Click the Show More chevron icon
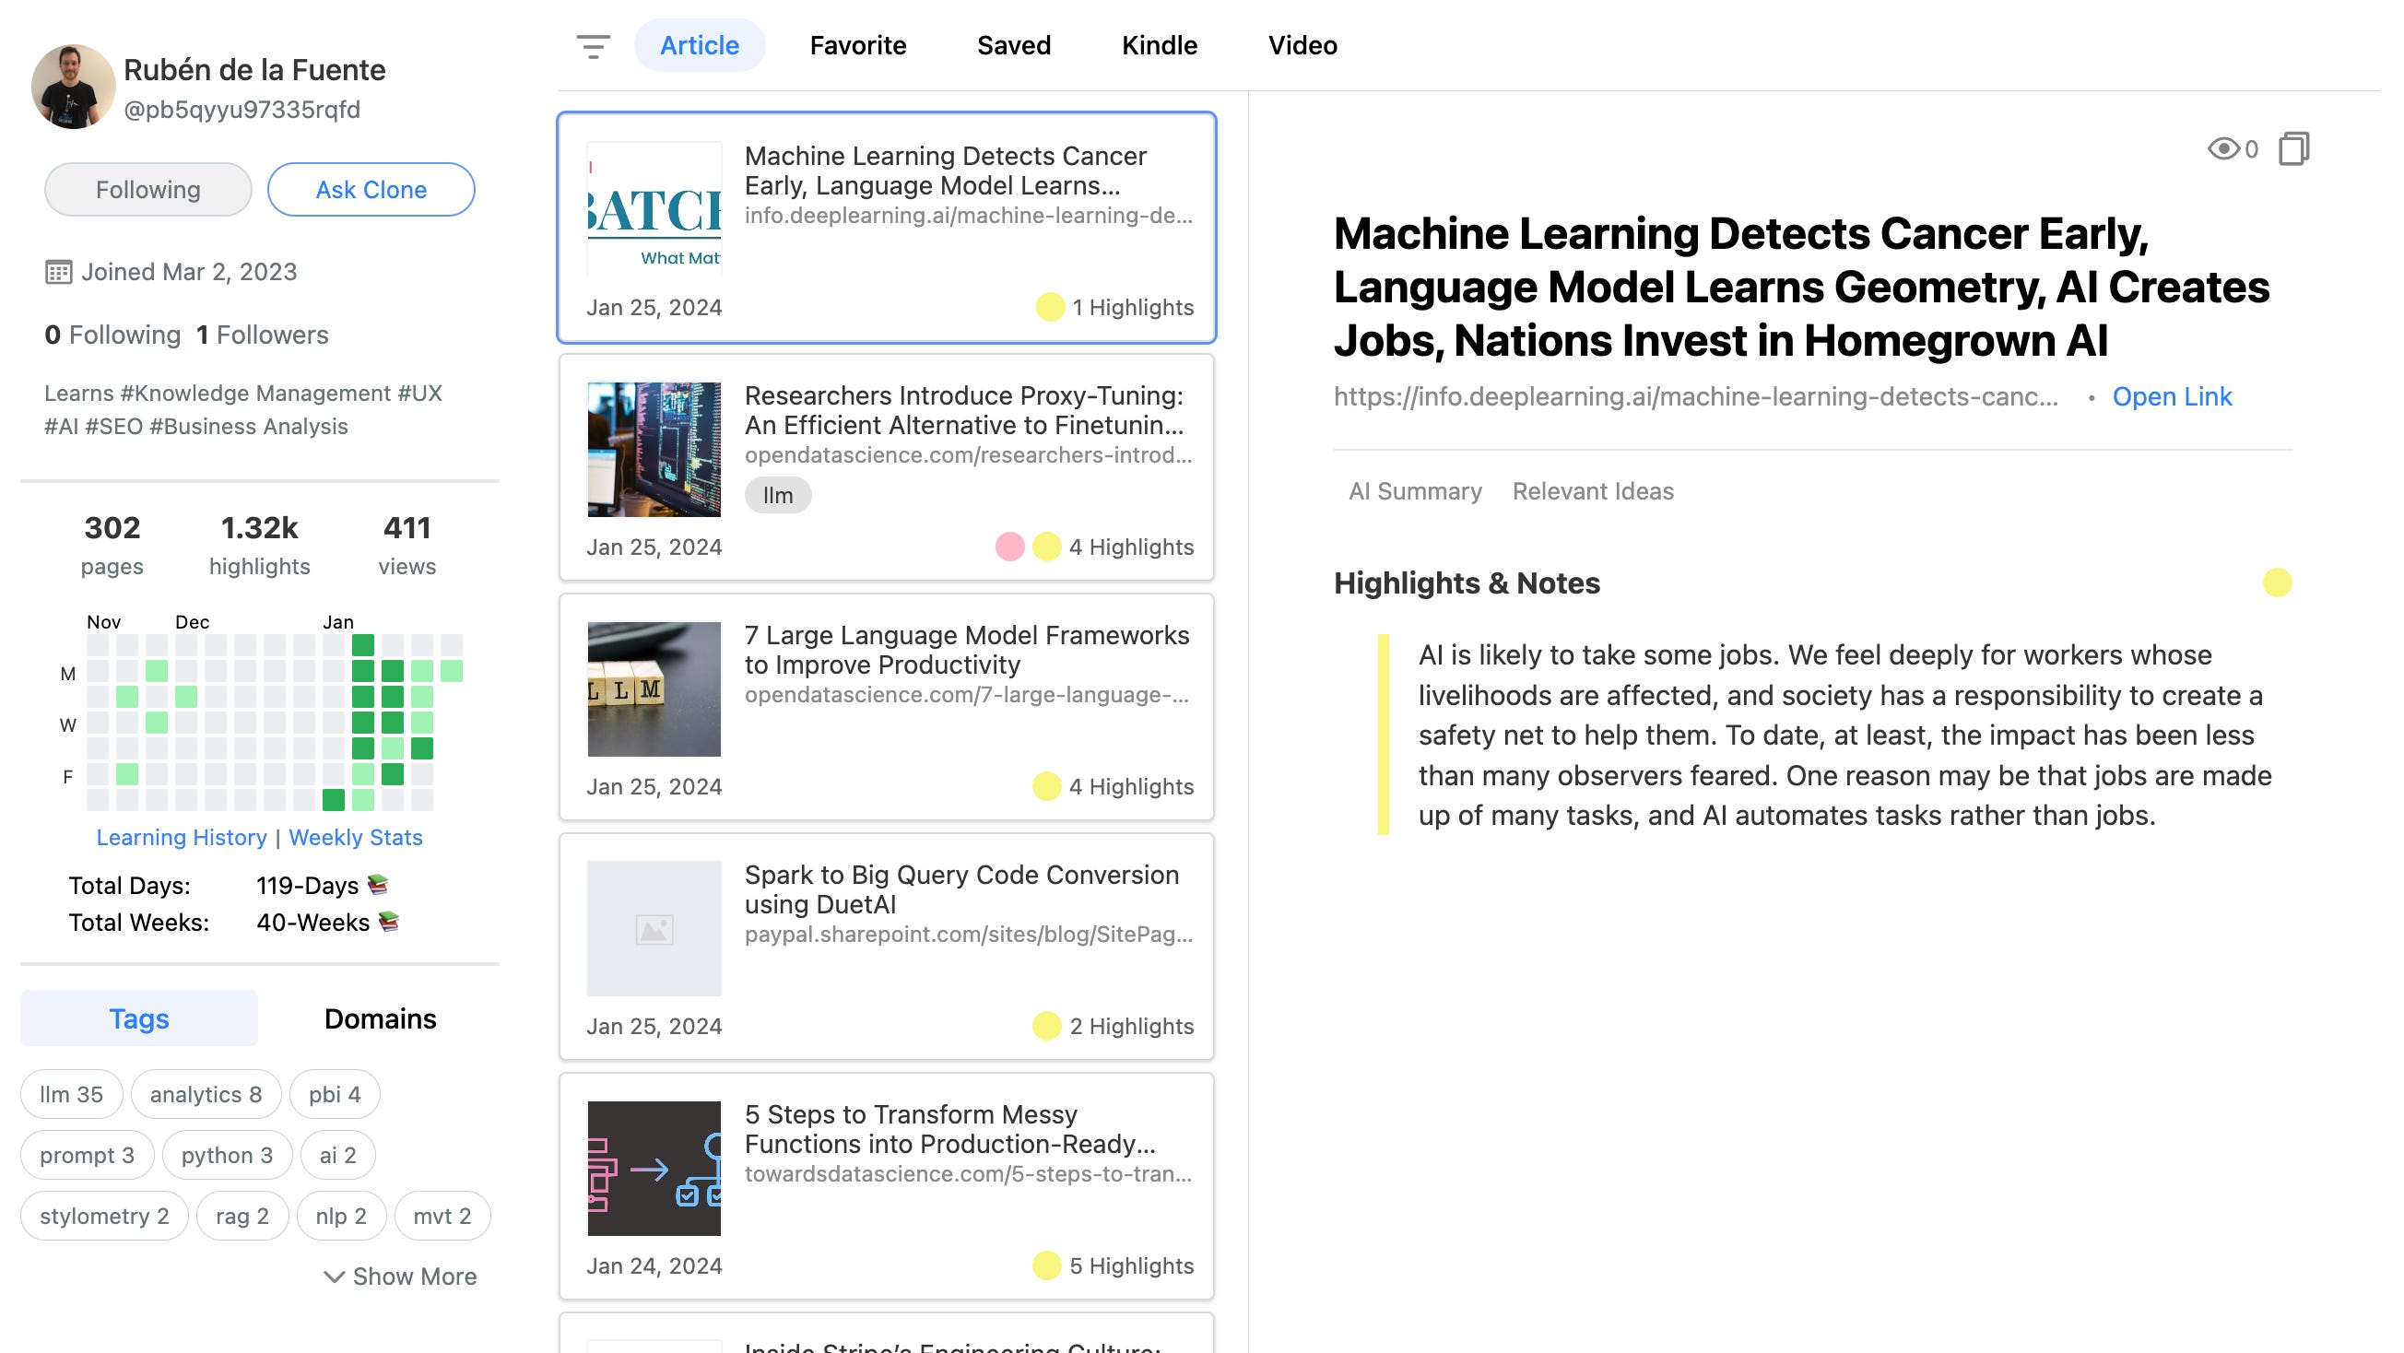Image resolution: width=2404 pixels, height=1353 pixels. tap(333, 1277)
